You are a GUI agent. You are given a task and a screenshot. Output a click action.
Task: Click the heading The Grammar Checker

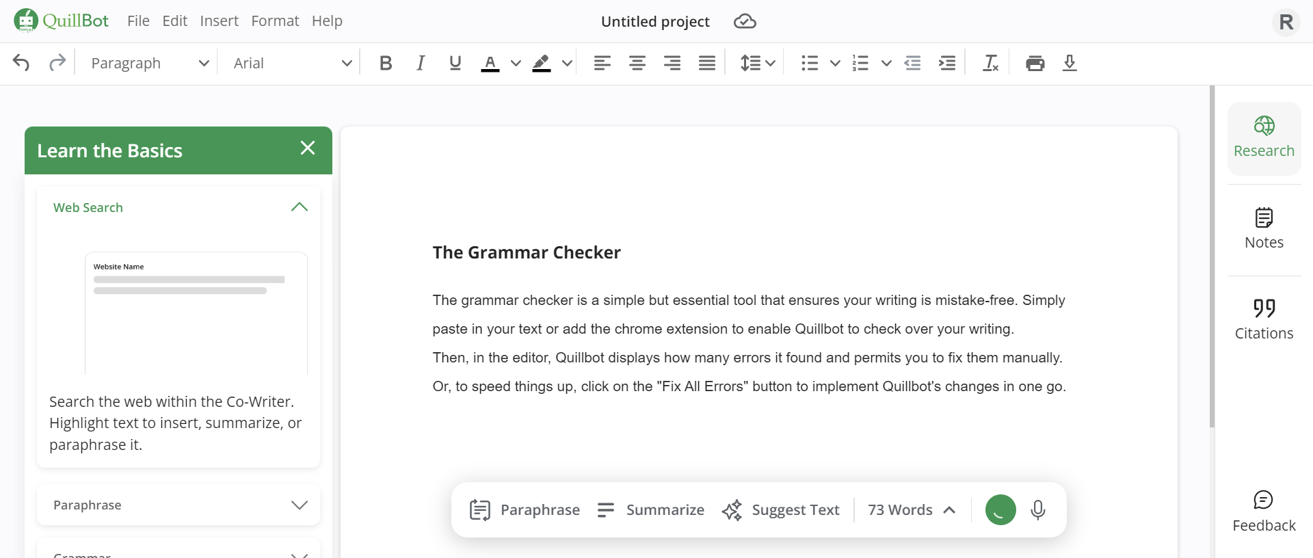[527, 252]
